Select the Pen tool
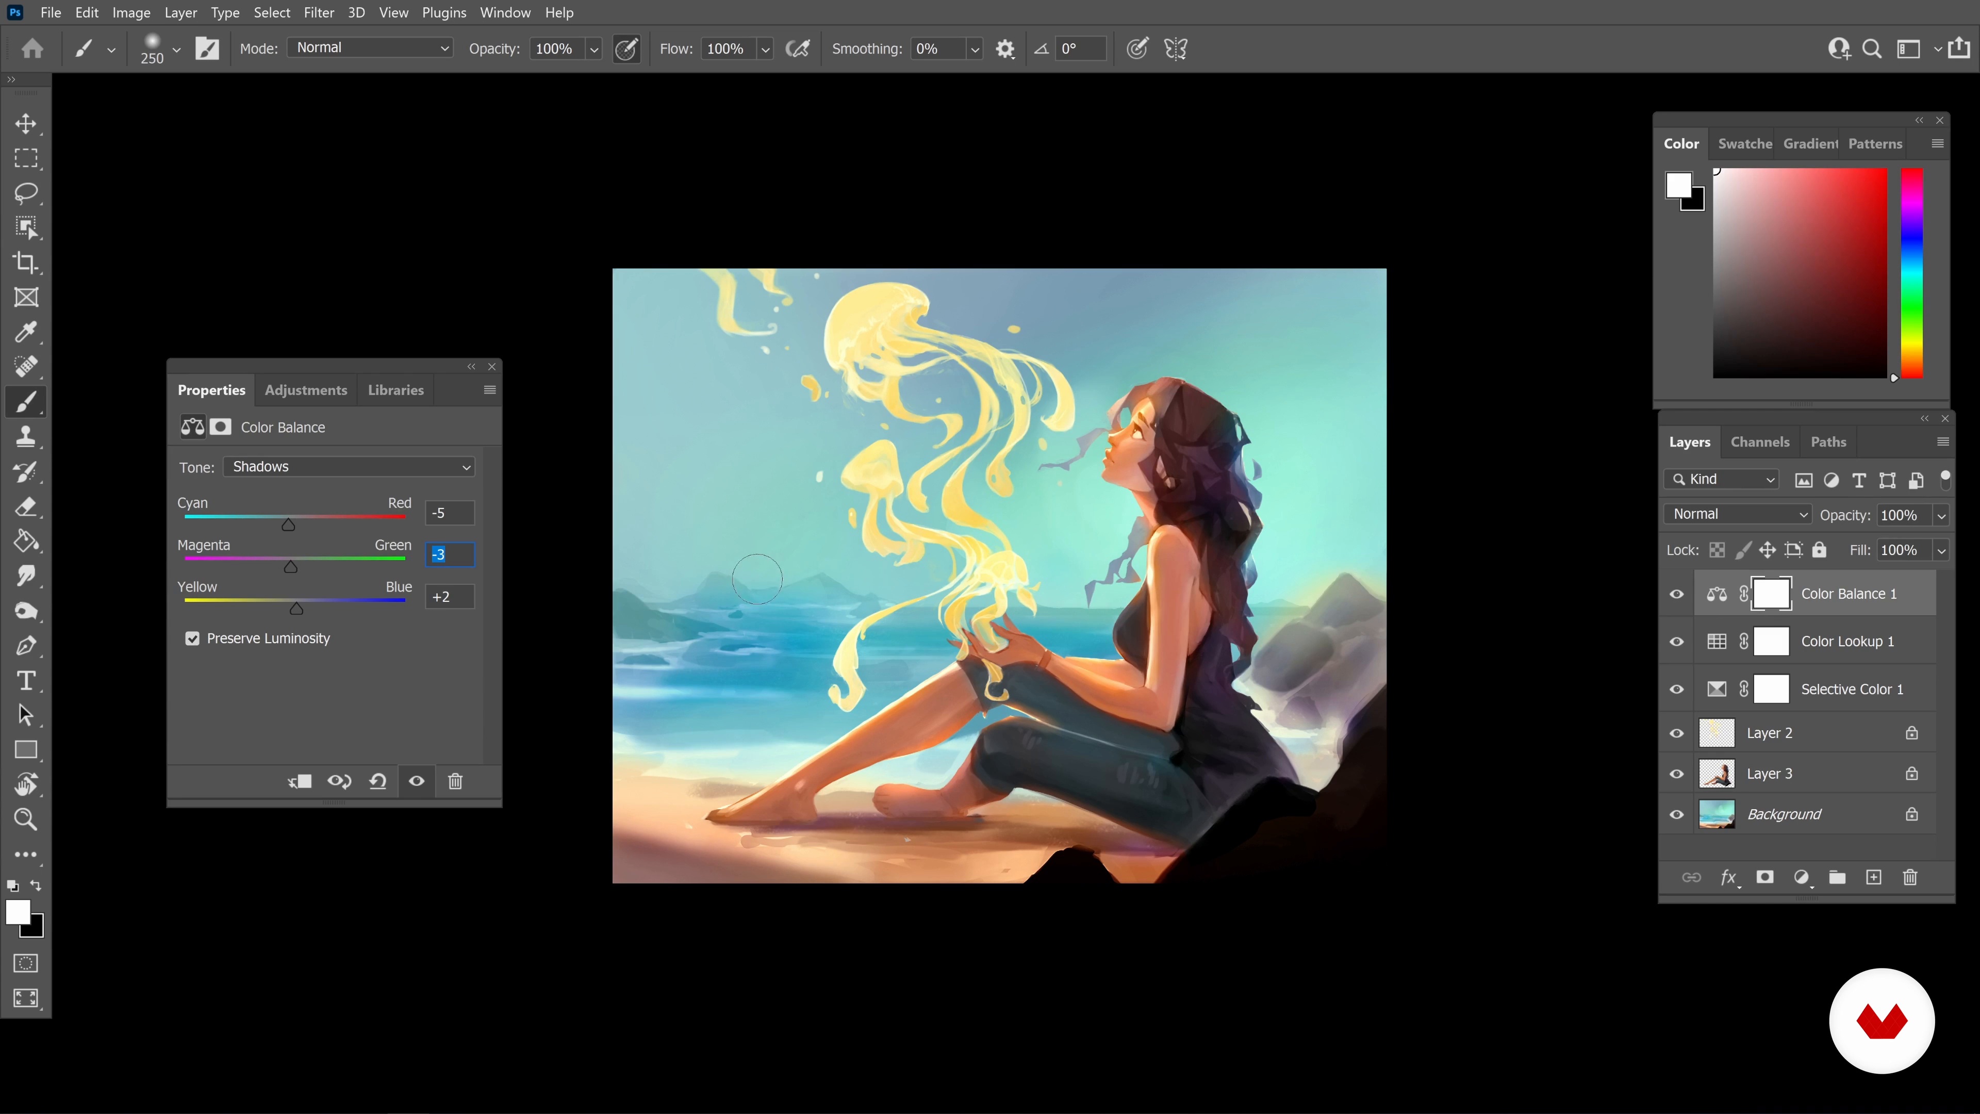This screenshot has width=1980, height=1114. 26,646
